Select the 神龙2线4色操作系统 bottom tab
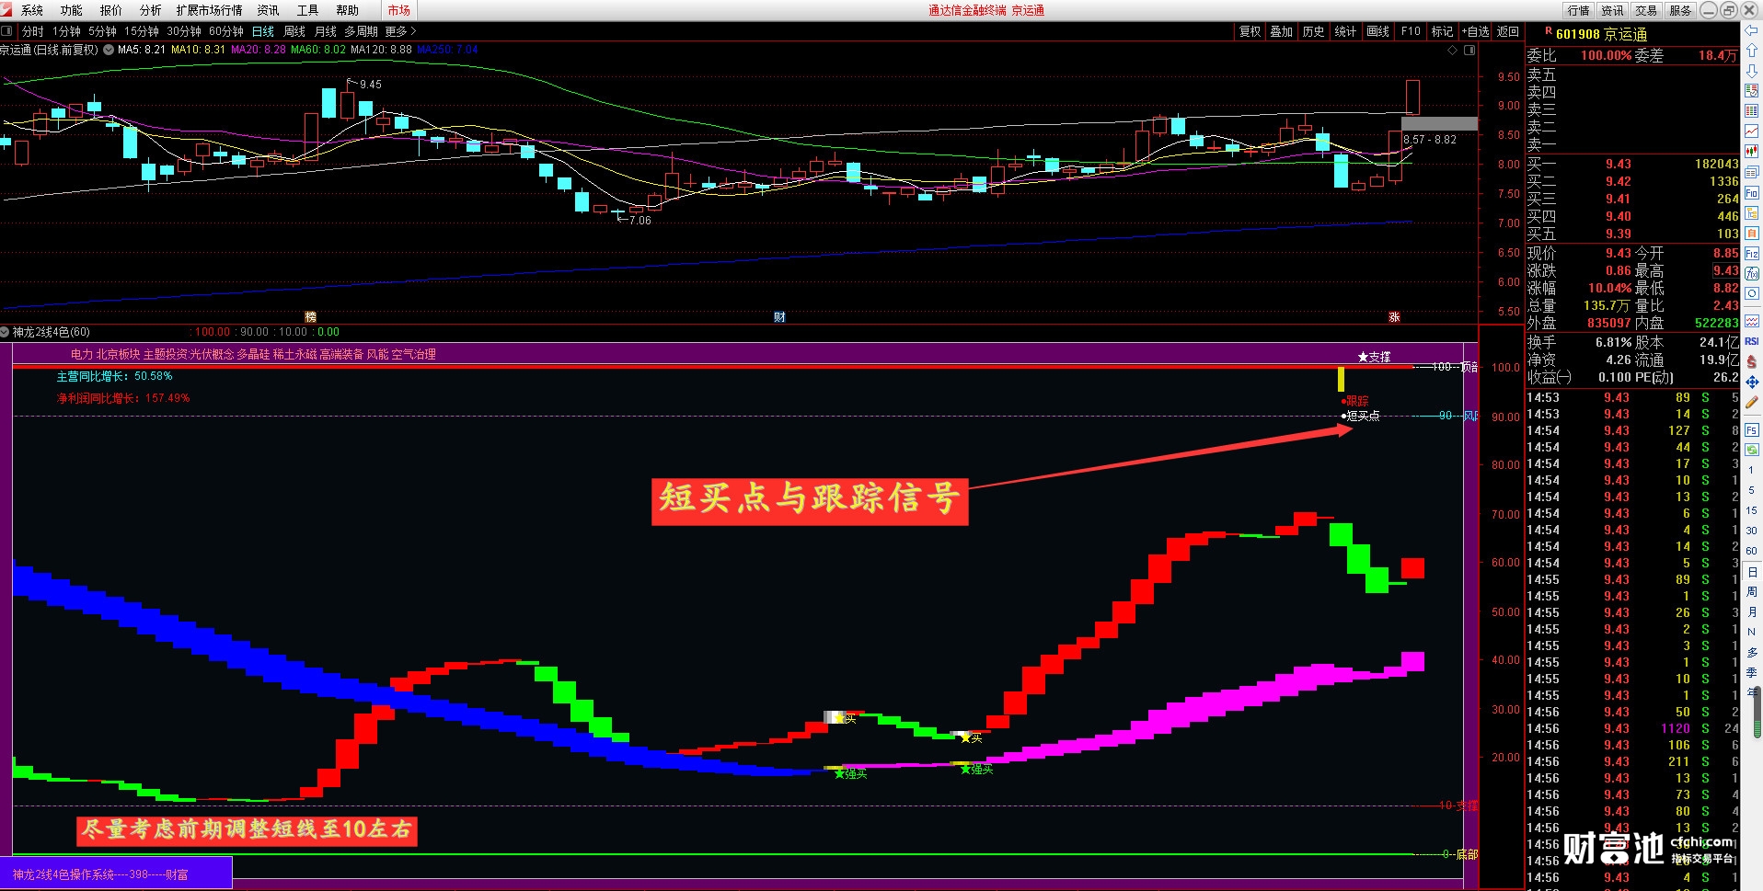This screenshot has width=1763, height=891. [116, 874]
